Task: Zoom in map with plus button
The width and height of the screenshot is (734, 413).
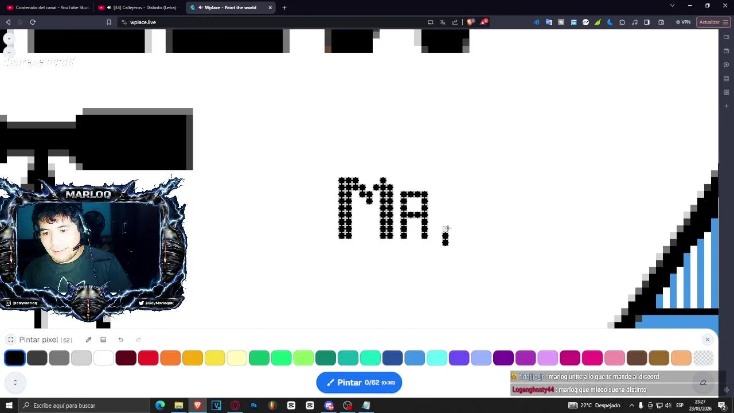Action: [x=9, y=38]
